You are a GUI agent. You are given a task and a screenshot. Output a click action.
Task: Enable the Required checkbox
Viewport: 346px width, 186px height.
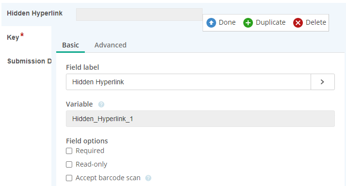click(x=69, y=151)
